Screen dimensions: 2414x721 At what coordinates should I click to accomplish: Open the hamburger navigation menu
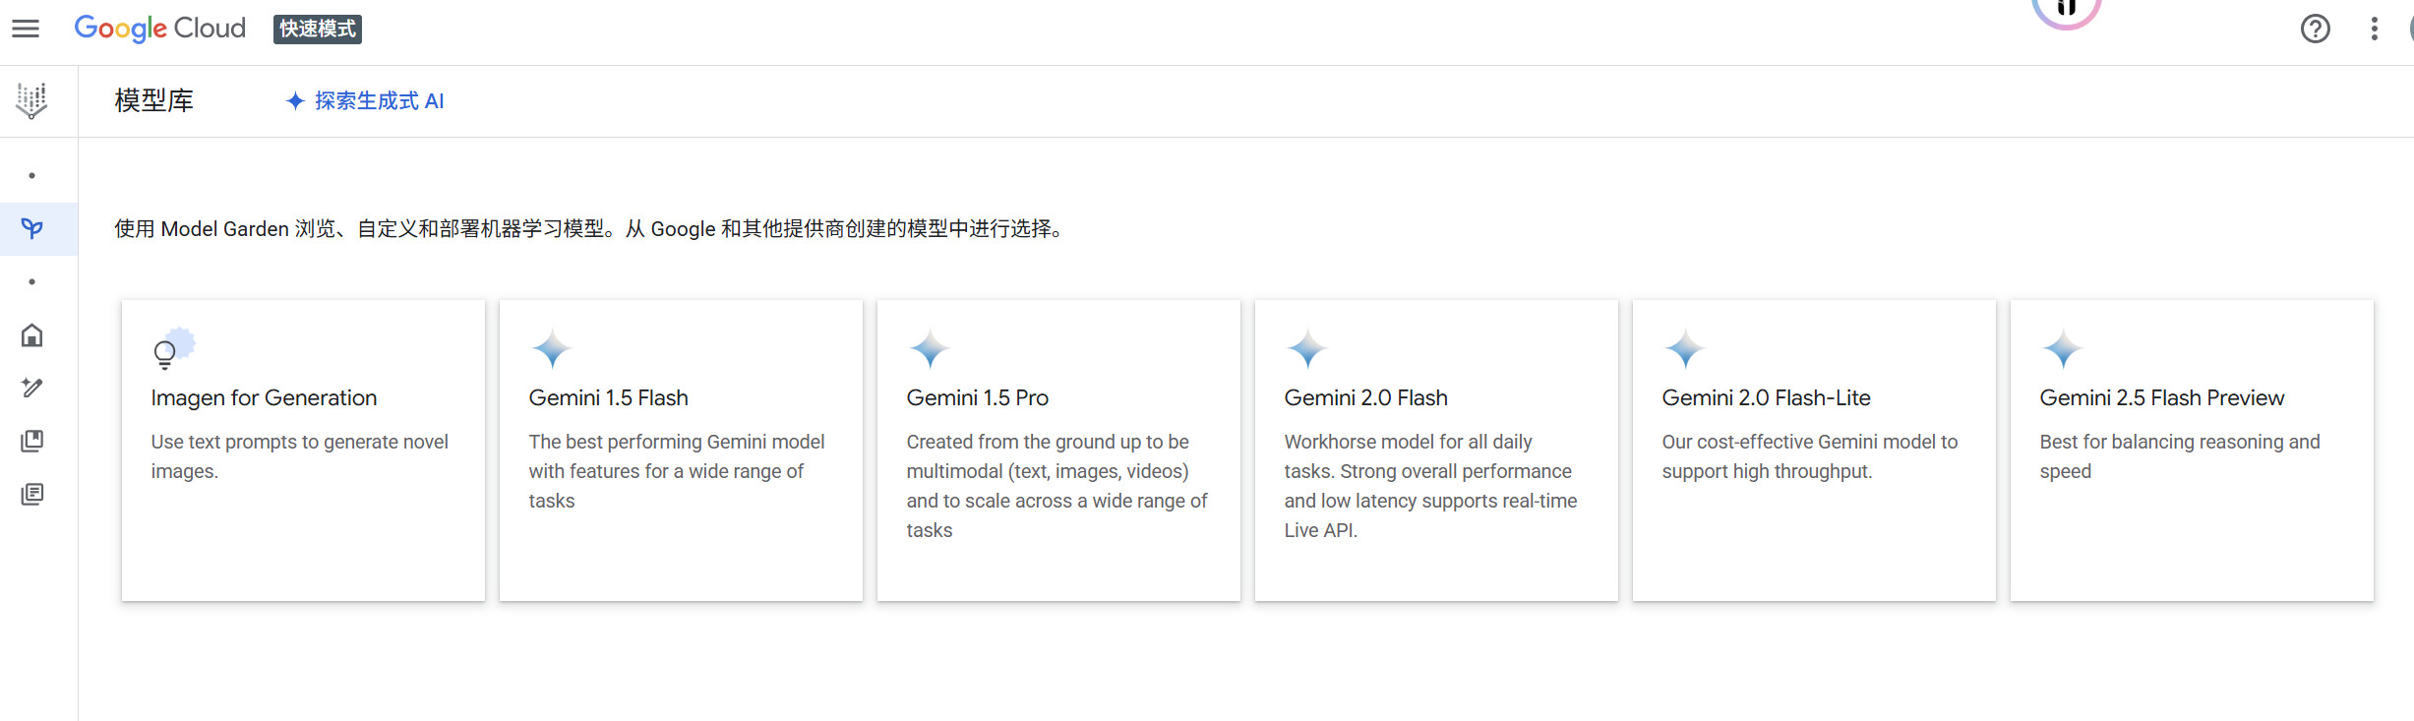tap(26, 29)
